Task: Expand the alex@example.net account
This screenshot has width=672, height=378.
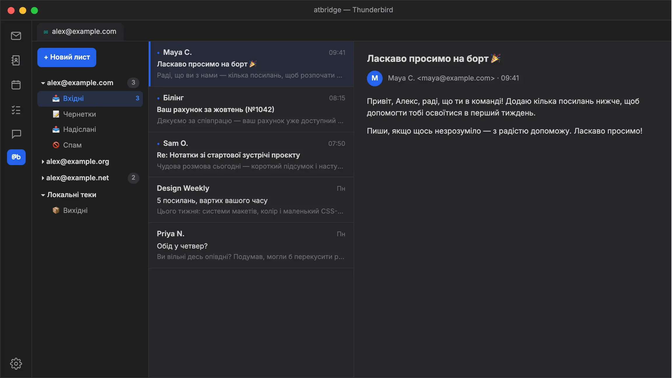Action: click(43, 178)
